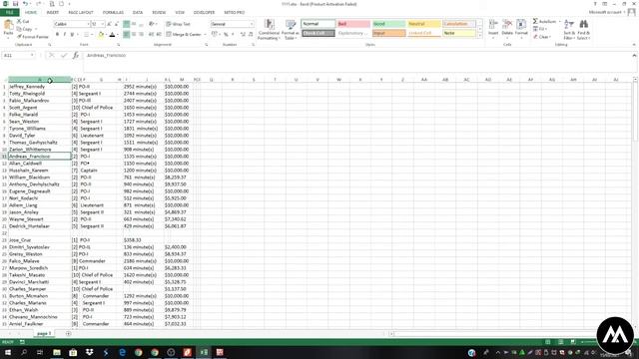The image size is (639, 359).
Task: Open Dropbox from the taskbar
Action: pos(89,352)
